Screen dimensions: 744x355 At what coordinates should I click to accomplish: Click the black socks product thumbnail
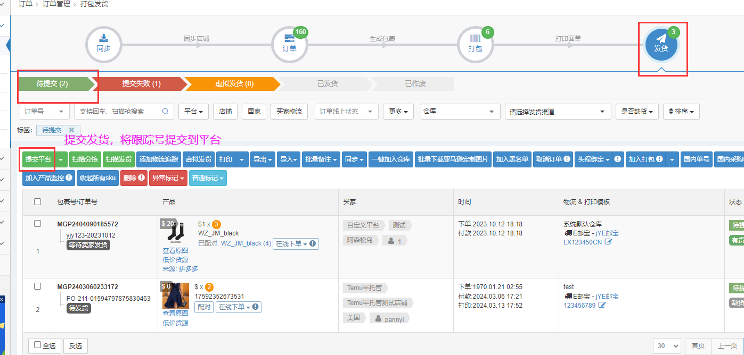(x=175, y=232)
